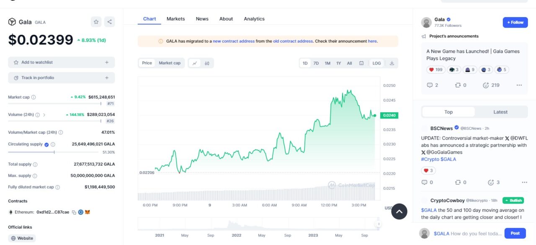Screen dimensions: 536x245
Task: Click the Bullish tag on CryptoCowboy post
Action: coord(513,201)
